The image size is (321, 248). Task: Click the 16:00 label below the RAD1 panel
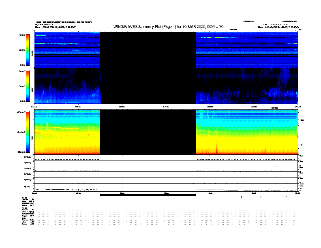(x=210, y=107)
